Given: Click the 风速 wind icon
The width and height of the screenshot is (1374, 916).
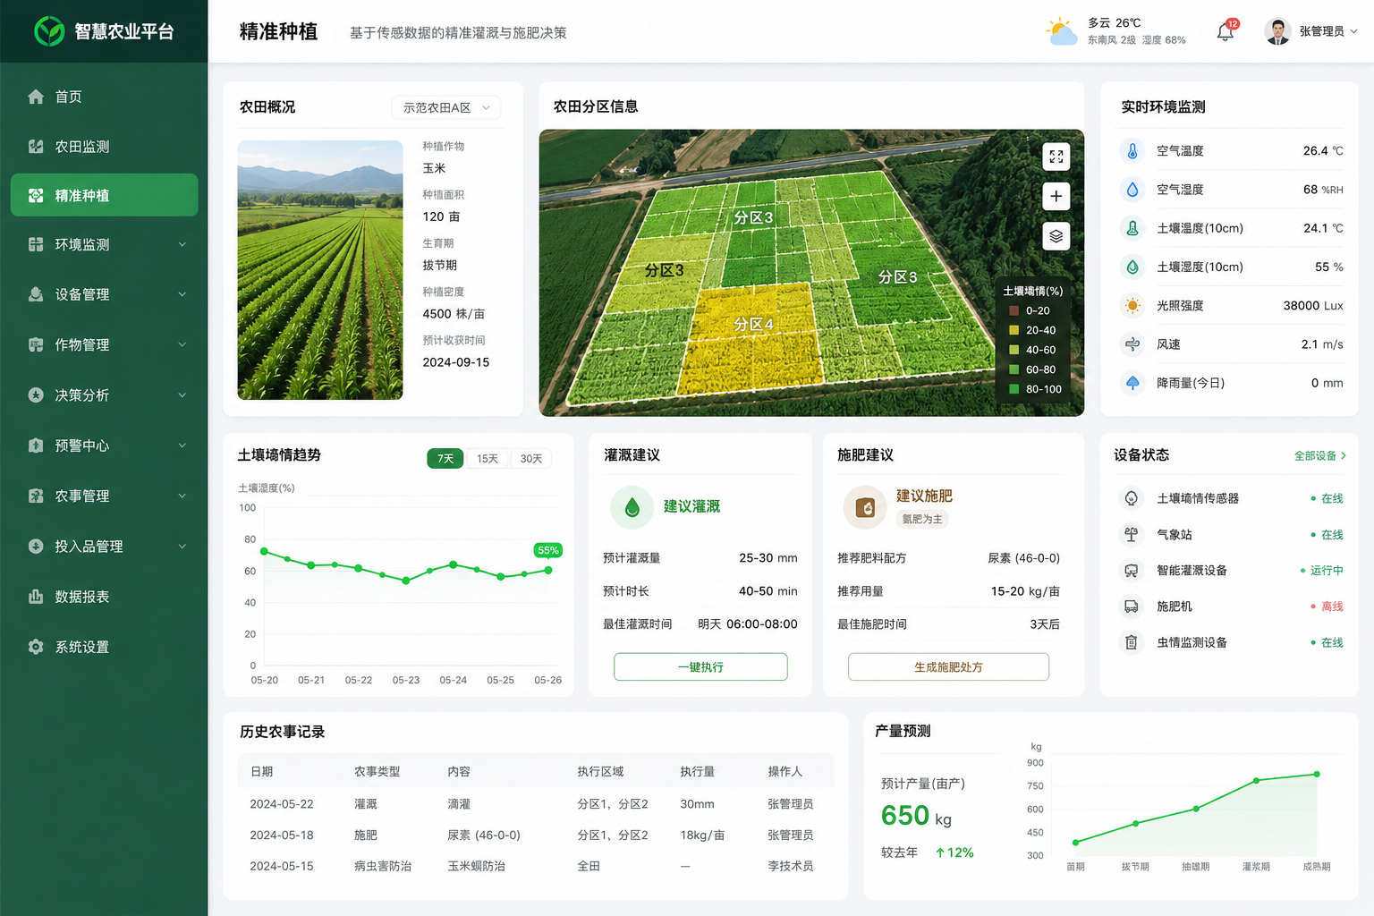Looking at the screenshot, I should coord(1132,344).
